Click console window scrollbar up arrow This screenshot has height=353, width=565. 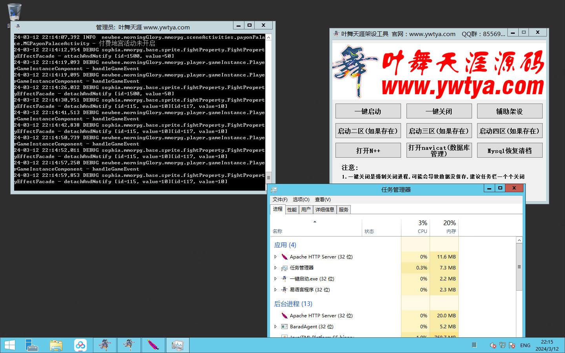pyautogui.click(x=268, y=37)
